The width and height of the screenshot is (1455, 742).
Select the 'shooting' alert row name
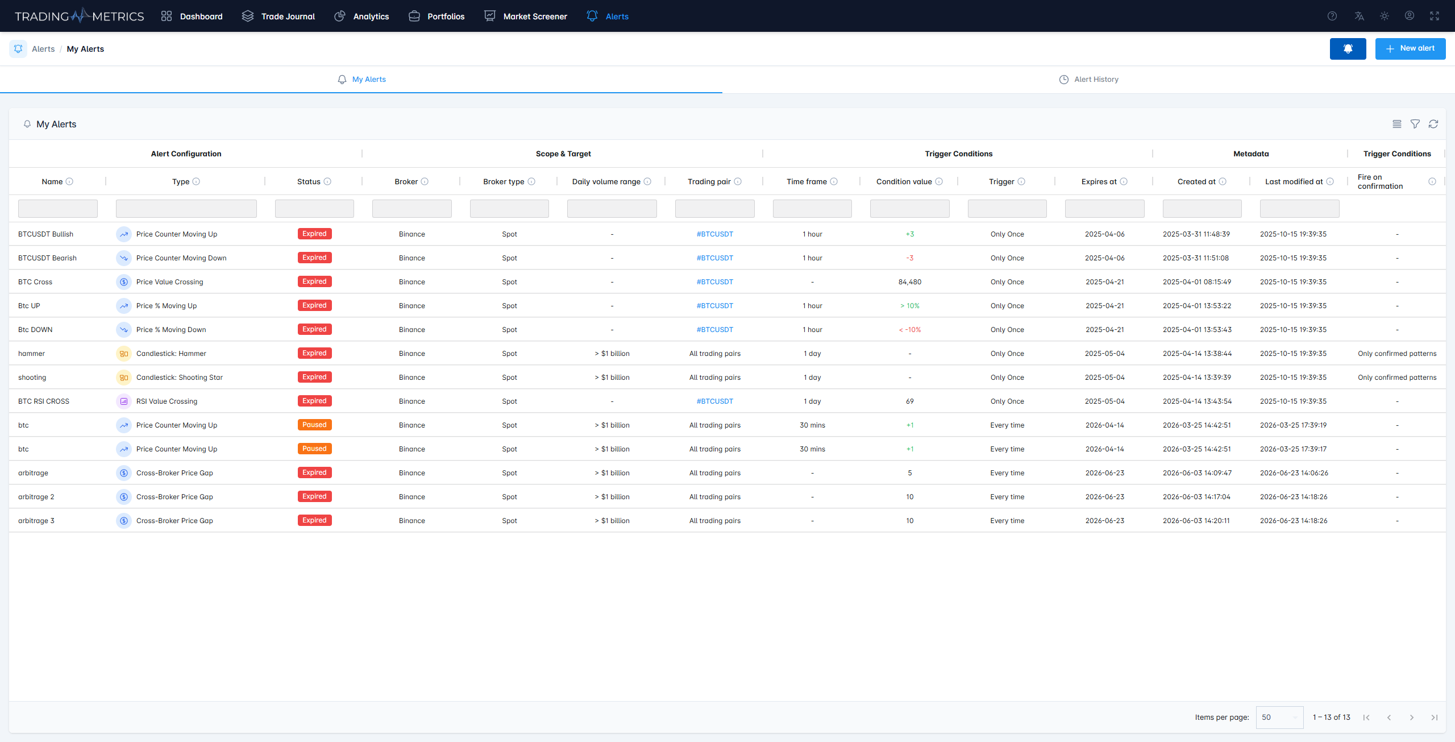(x=32, y=378)
